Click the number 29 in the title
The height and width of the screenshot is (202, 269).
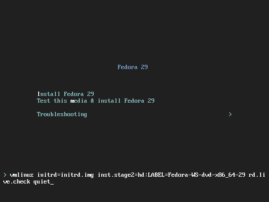coord(144,67)
